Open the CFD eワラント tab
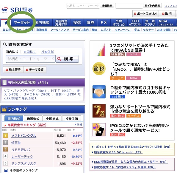Screen dimensions: 177x173 pyautogui.click(x=135, y=23)
